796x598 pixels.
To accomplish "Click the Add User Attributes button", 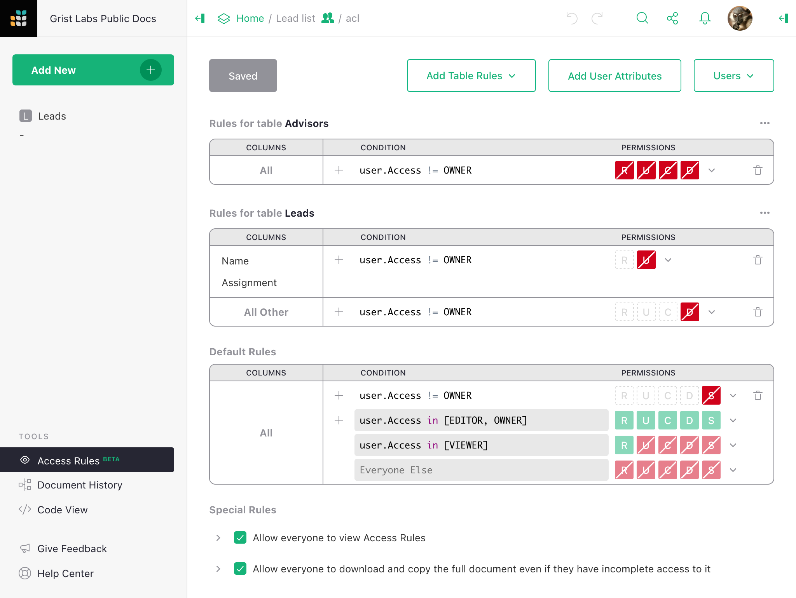I will click(614, 76).
